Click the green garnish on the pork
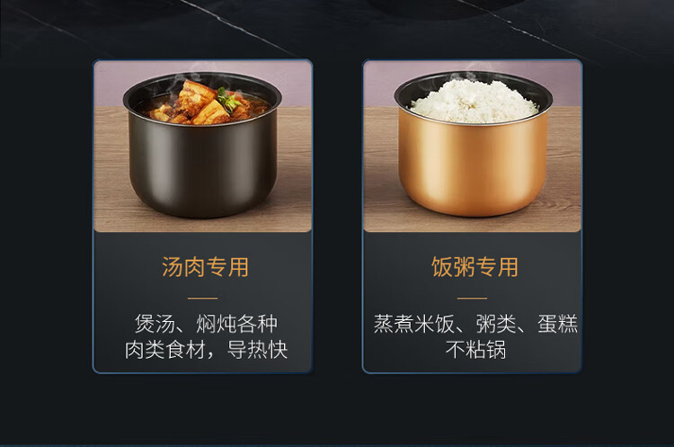This screenshot has height=447, width=674. pos(228,100)
